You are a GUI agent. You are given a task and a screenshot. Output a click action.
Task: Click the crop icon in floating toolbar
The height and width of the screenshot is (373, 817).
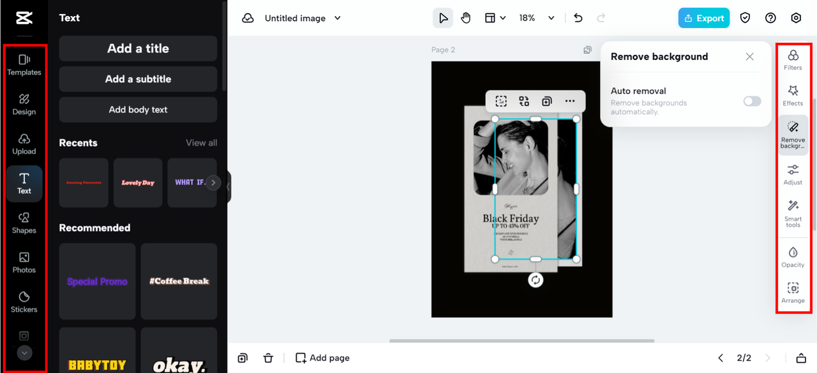point(501,101)
